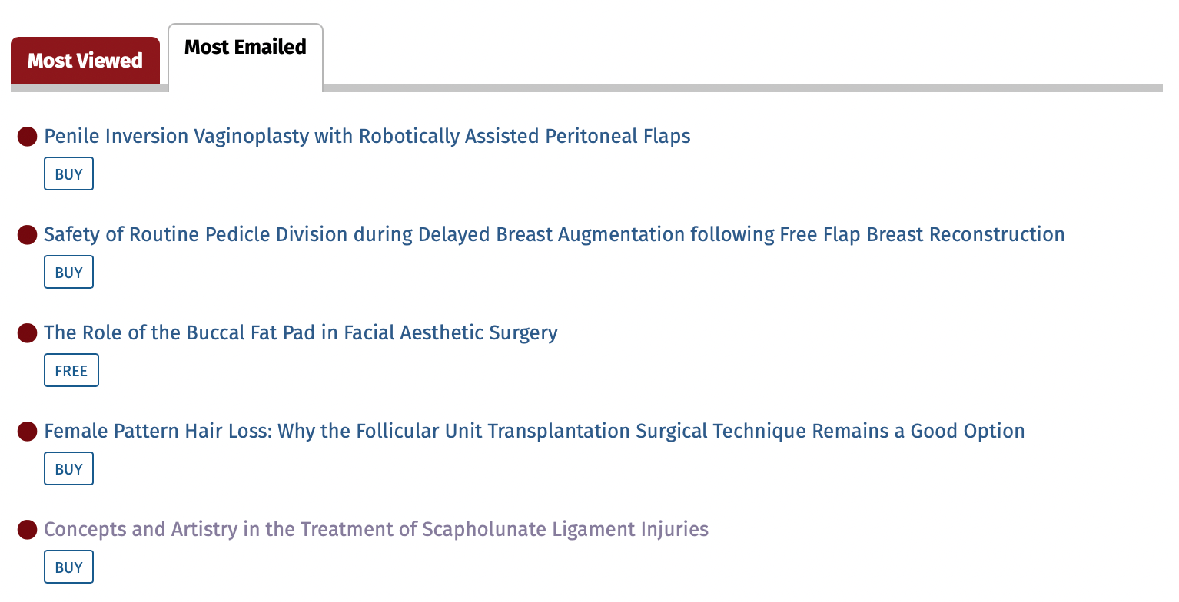Open Safety of Routine Pedicle Division article
This screenshot has height=602, width=1179.
click(x=554, y=235)
